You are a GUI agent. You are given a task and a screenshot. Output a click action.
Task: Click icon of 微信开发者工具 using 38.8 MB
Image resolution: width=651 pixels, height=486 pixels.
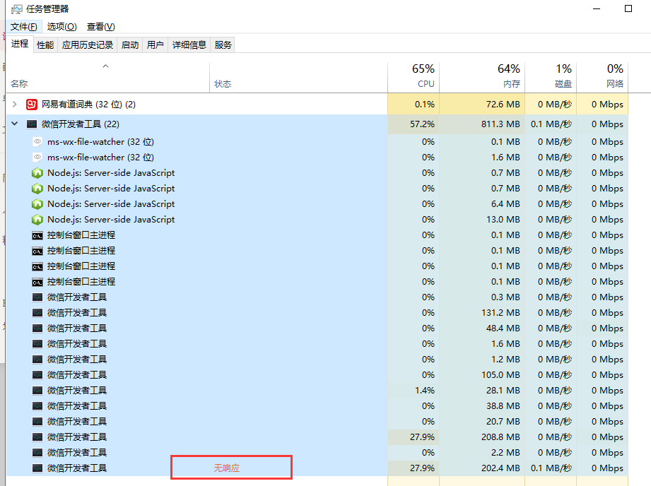pyautogui.click(x=37, y=406)
